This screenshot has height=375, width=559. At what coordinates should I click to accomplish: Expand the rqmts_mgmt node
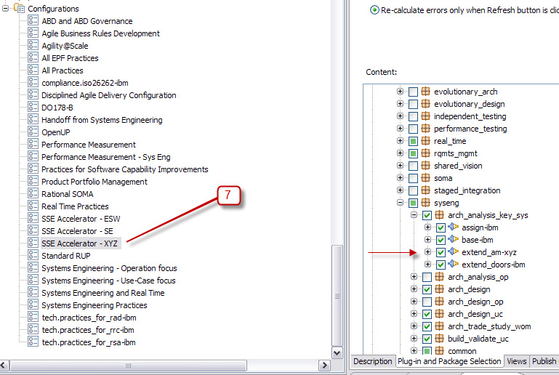[400, 153]
